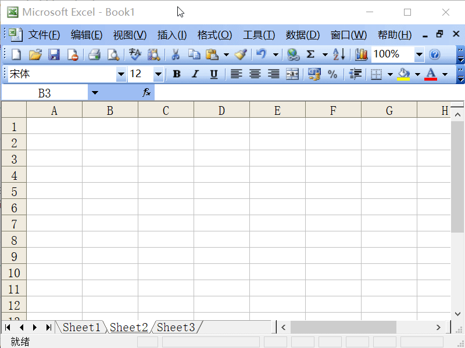Open the Name Box dropdown arrow
The height and width of the screenshot is (348, 465).
pyautogui.click(x=95, y=93)
